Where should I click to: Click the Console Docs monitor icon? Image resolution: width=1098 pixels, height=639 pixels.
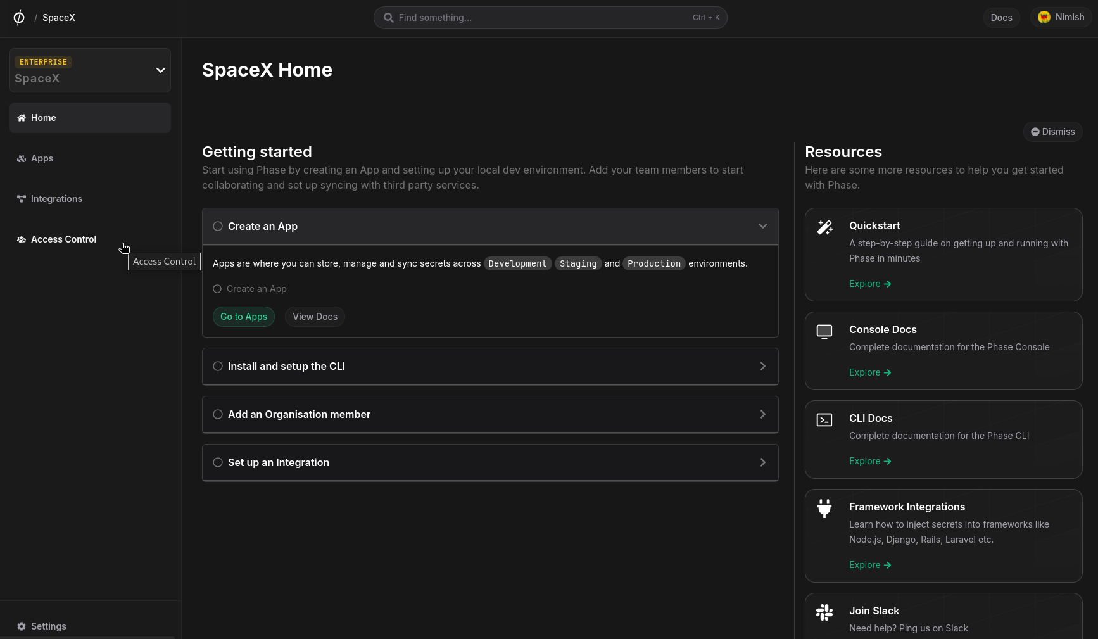tap(824, 331)
